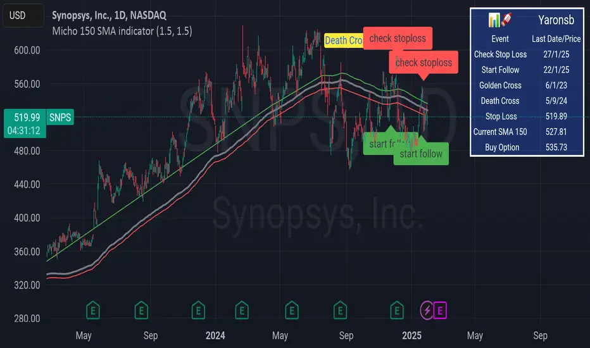Screen dimensions: 590x348
Task: Select the 22/1/25 date cell
Action: 556,70
